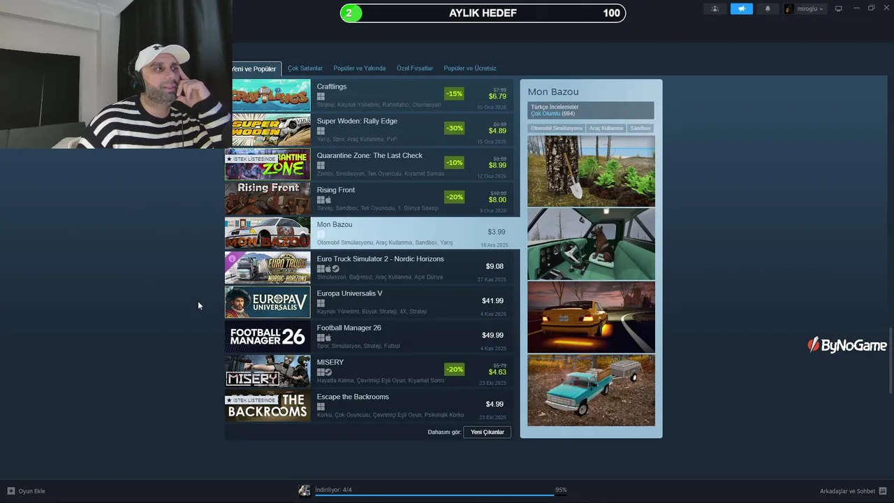Open Euro Truck Simulator 2 - Nordic Horizons
Viewport: 894px width, 503px height.
point(369,268)
